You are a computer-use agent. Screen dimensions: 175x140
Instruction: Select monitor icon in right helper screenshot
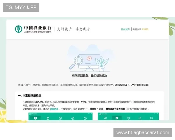(105, 118)
